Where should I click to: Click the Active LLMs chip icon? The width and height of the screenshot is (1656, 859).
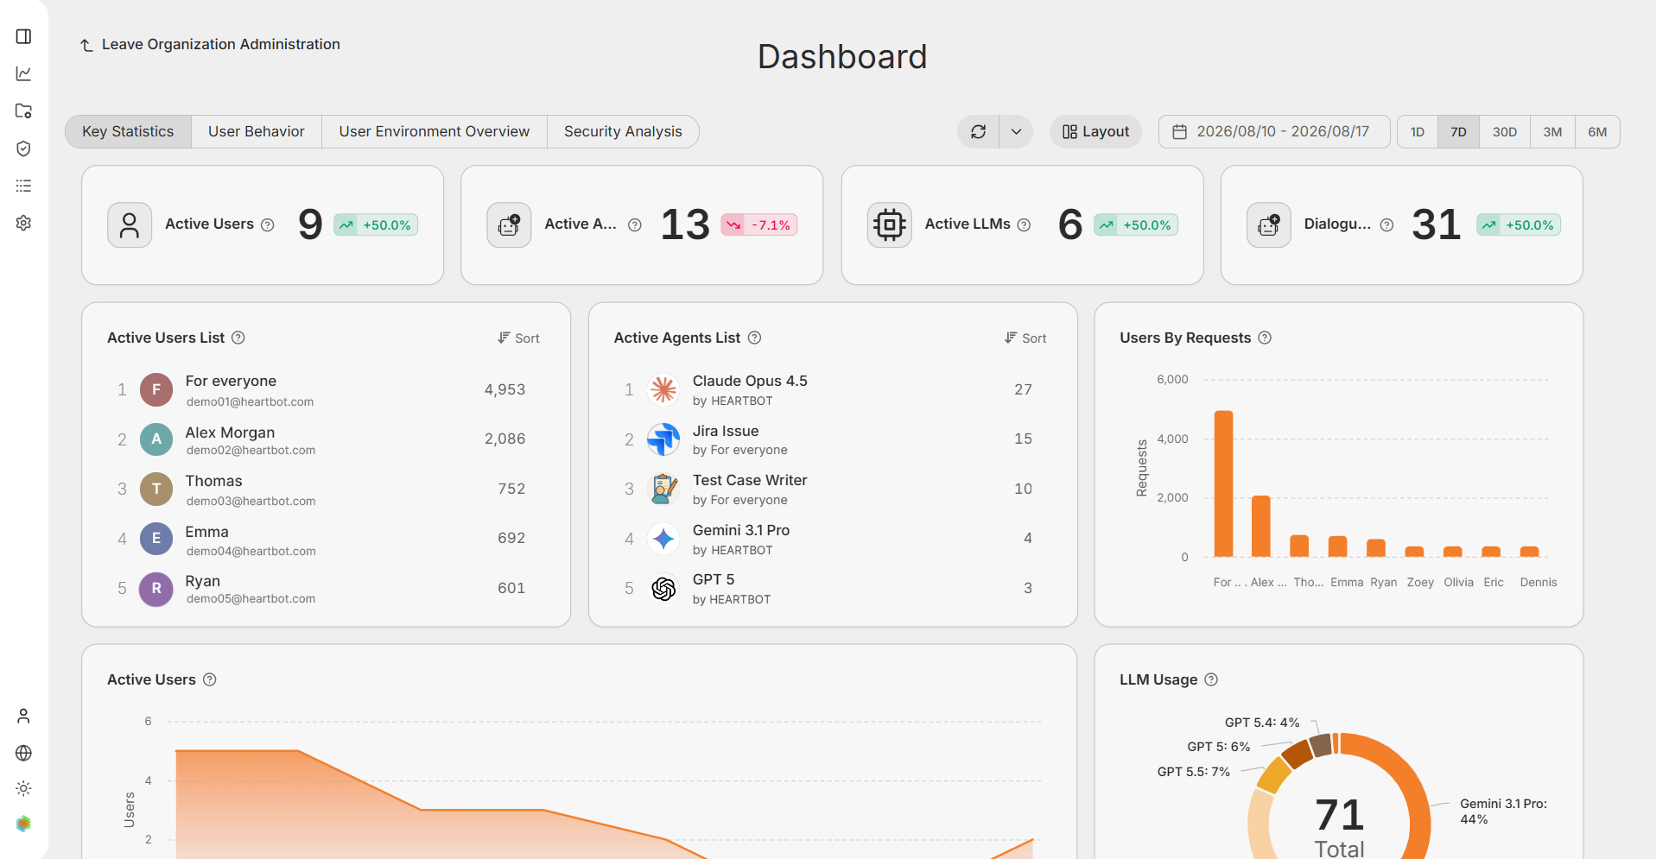(889, 225)
